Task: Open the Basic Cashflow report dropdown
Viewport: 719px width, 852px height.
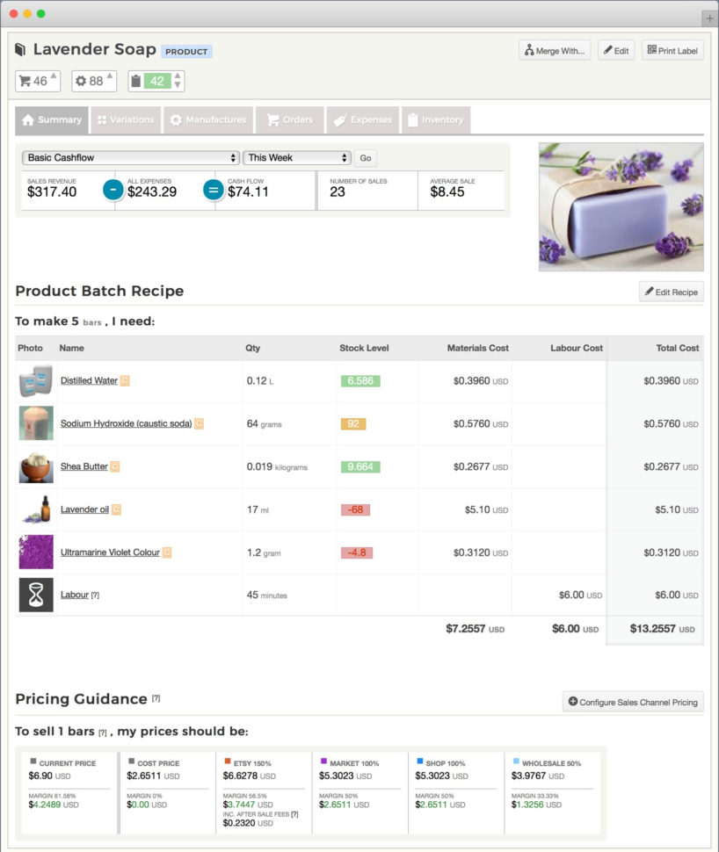Action: [x=129, y=157]
